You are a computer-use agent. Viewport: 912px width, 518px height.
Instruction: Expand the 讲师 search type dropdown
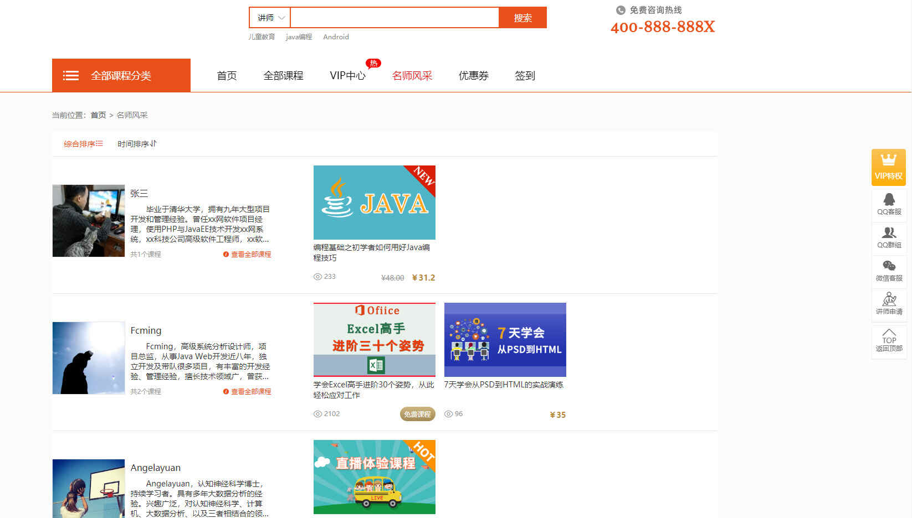[x=270, y=18]
